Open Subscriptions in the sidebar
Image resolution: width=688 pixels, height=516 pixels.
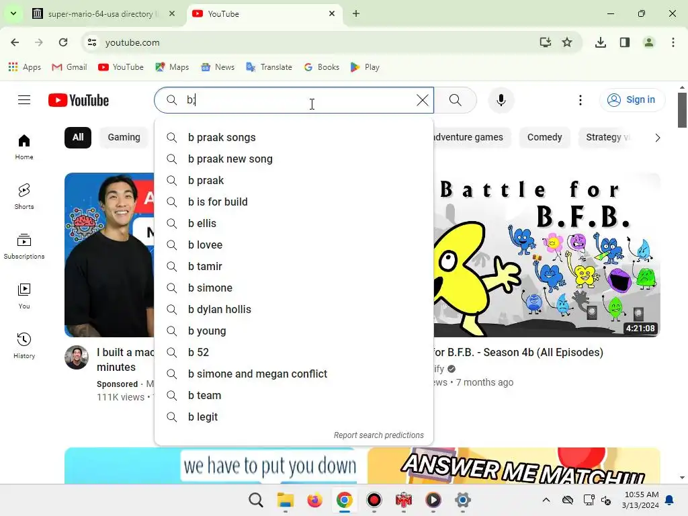pyautogui.click(x=24, y=246)
